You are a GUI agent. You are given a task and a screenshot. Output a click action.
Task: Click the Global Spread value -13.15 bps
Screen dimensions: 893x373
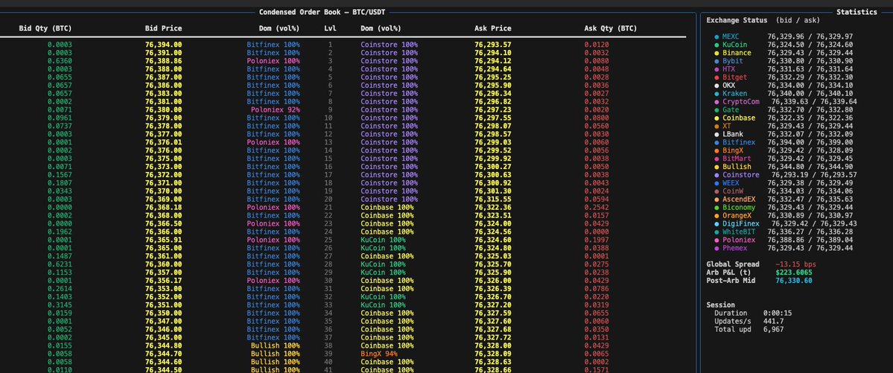pyautogui.click(x=795, y=264)
